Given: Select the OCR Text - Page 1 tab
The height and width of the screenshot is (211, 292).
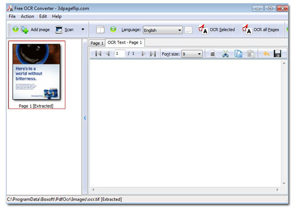Looking at the screenshot, I should click(125, 43).
